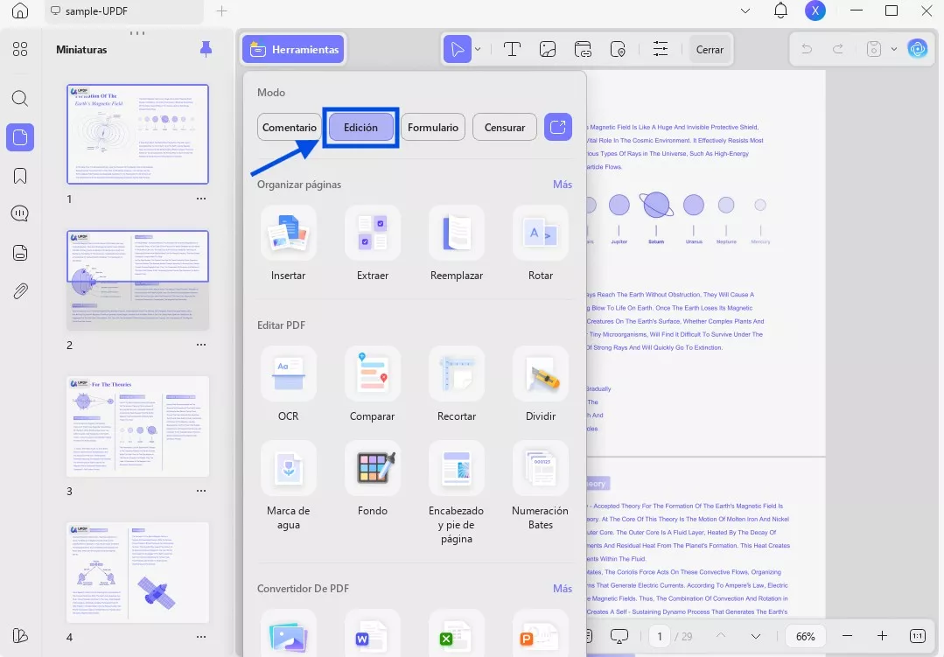Open the comments panel in sidebar
The width and height of the screenshot is (944, 657).
point(20,213)
